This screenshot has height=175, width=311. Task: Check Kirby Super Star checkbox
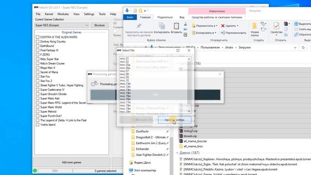[37, 59]
